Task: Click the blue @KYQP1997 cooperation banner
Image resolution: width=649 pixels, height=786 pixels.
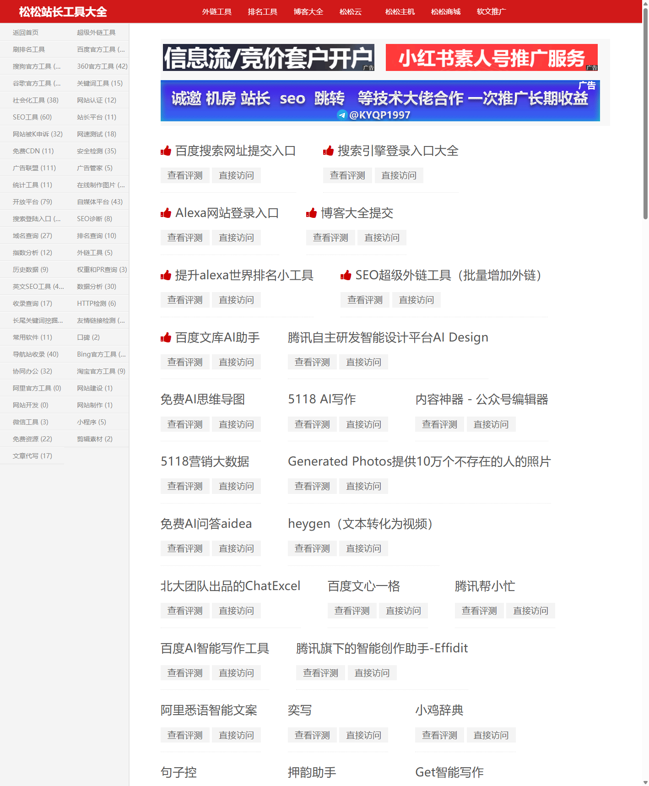Action: [x=380, y=101]
